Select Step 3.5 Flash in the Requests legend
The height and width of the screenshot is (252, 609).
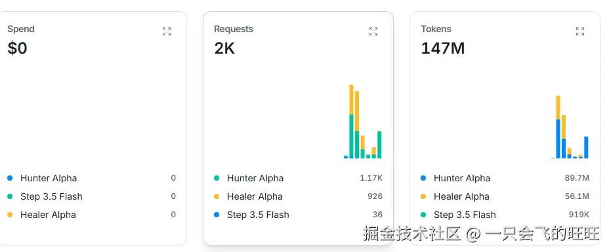coord(258,215)
